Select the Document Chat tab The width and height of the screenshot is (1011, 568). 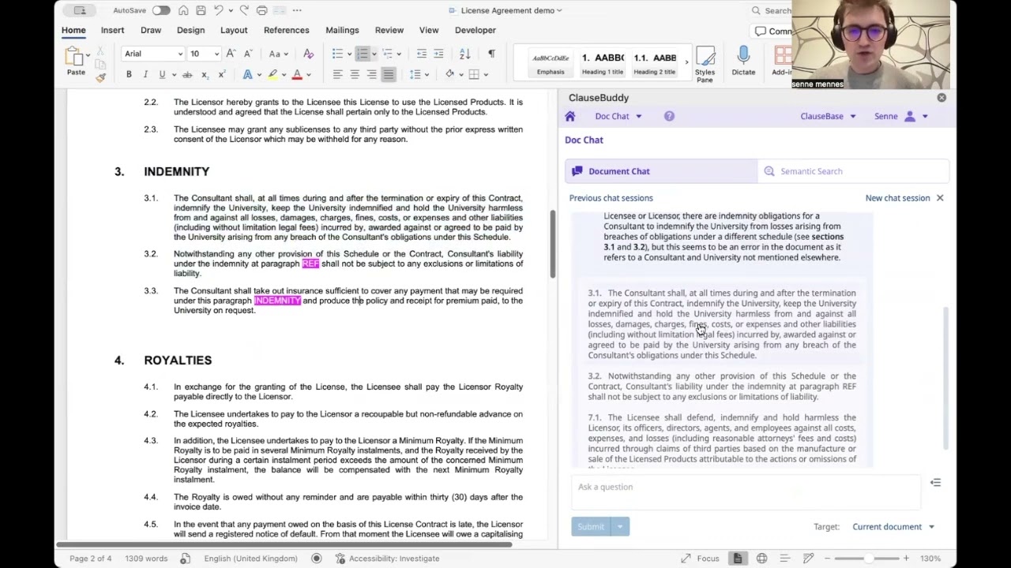(x=660, y=171)
